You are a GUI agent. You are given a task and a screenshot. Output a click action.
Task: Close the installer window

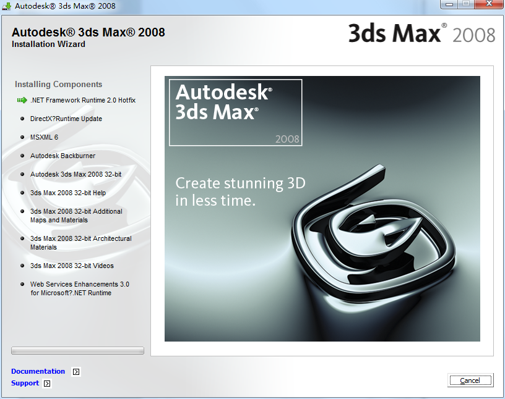click(x=489, y=4)
